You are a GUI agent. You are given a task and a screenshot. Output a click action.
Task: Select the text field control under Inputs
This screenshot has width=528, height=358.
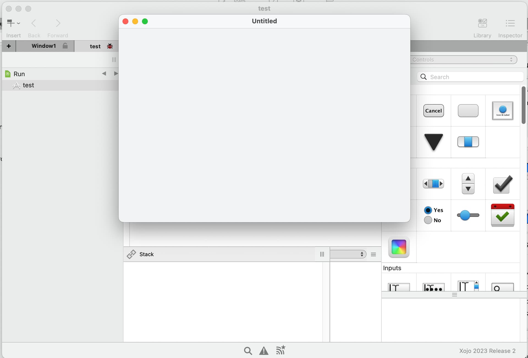399,287
